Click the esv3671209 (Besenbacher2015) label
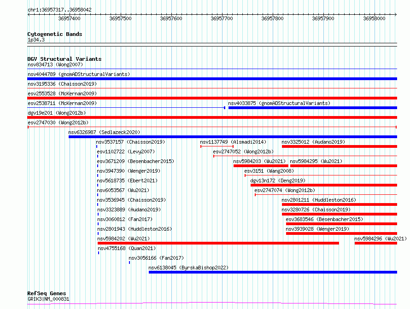This screenshot has width=410, height=309. tap(135, 161)
